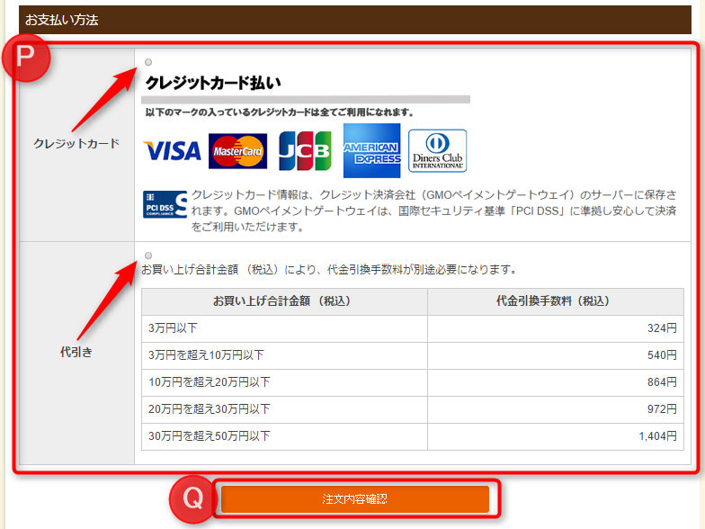The image size is (705, 529).
Task: Click the お買い上げ合計金額（税込） column header
Action: click(284, 301)
